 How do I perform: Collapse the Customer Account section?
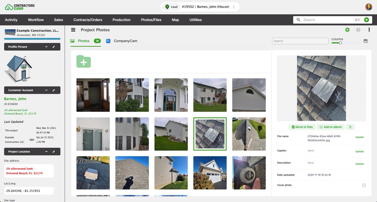coord(46,90)
